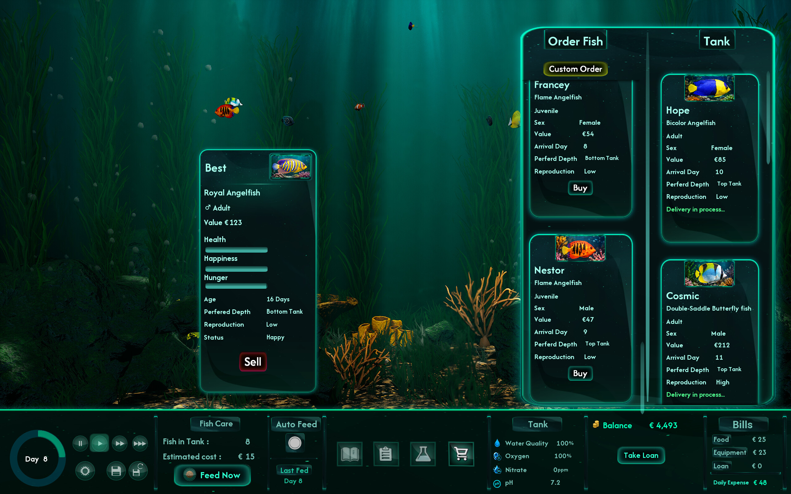This screenshot has height=494, width=791.
Task: Open the fish encyclopedia book icon
Action: click(350, 454)
